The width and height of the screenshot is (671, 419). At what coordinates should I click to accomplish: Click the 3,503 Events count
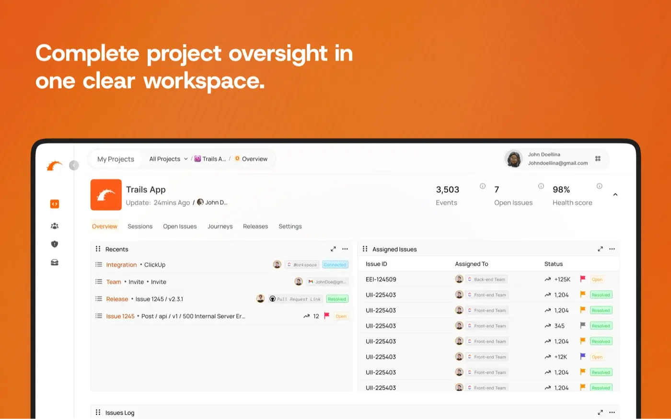[x=448, y=190]
